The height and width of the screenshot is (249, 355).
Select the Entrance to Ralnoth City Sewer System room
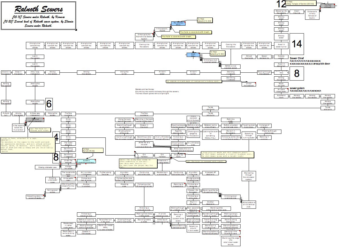[144, 37]
